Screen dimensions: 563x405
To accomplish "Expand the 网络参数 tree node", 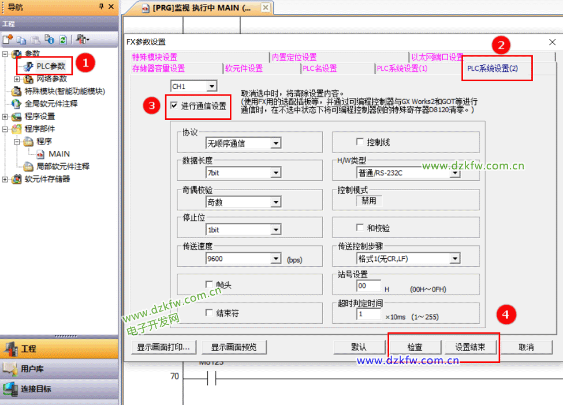I will point(17,79).
